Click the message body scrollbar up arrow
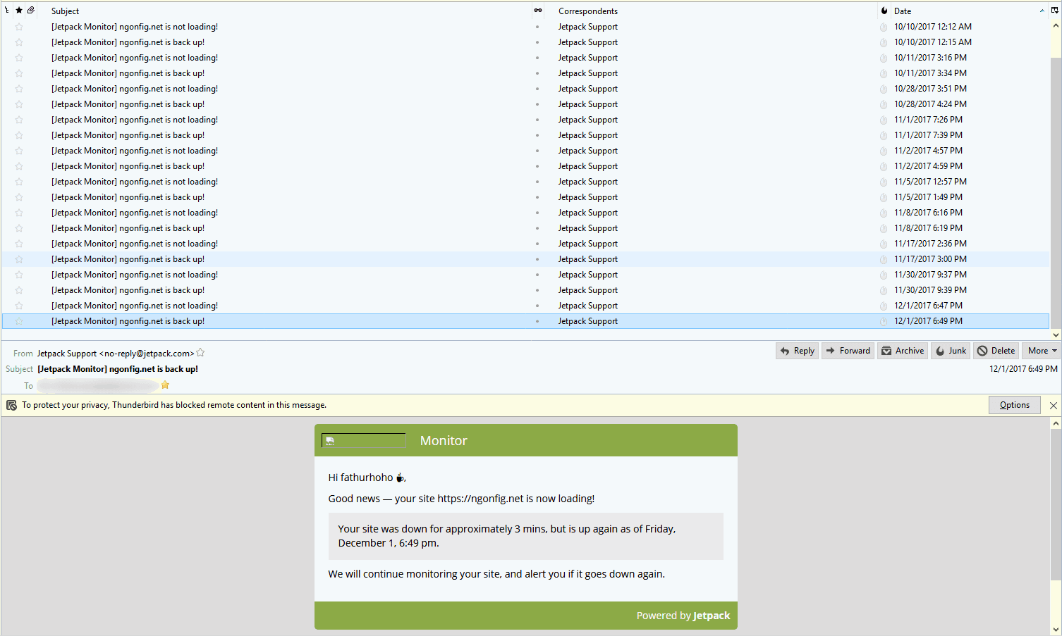1062x636 pixels. tap(1056, 423)
